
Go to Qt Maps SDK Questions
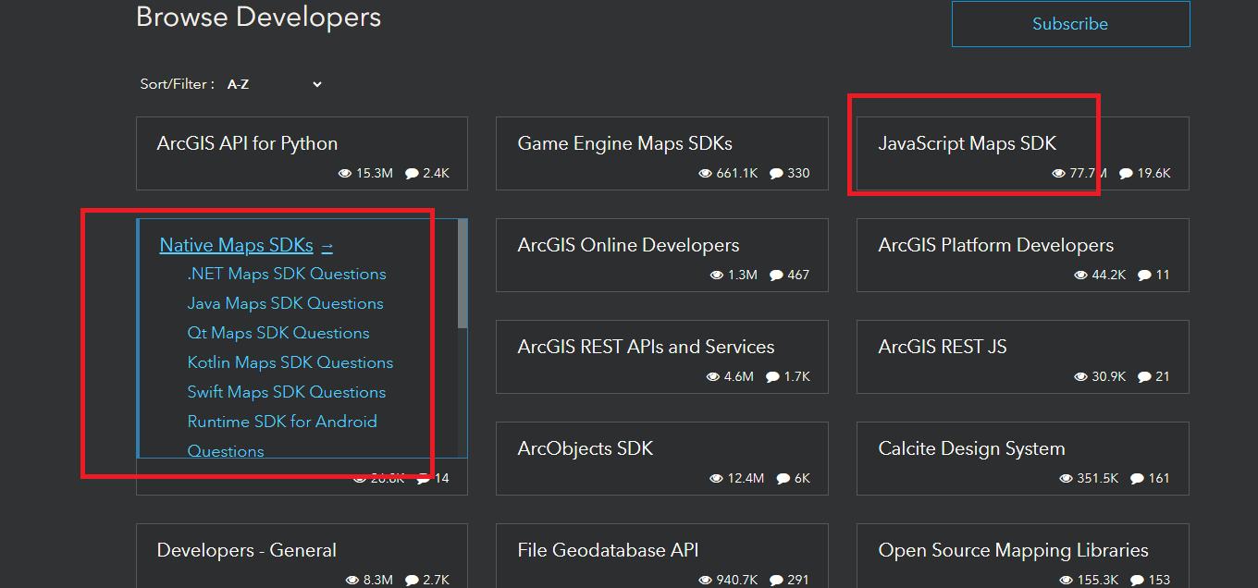tap(278, 333)
